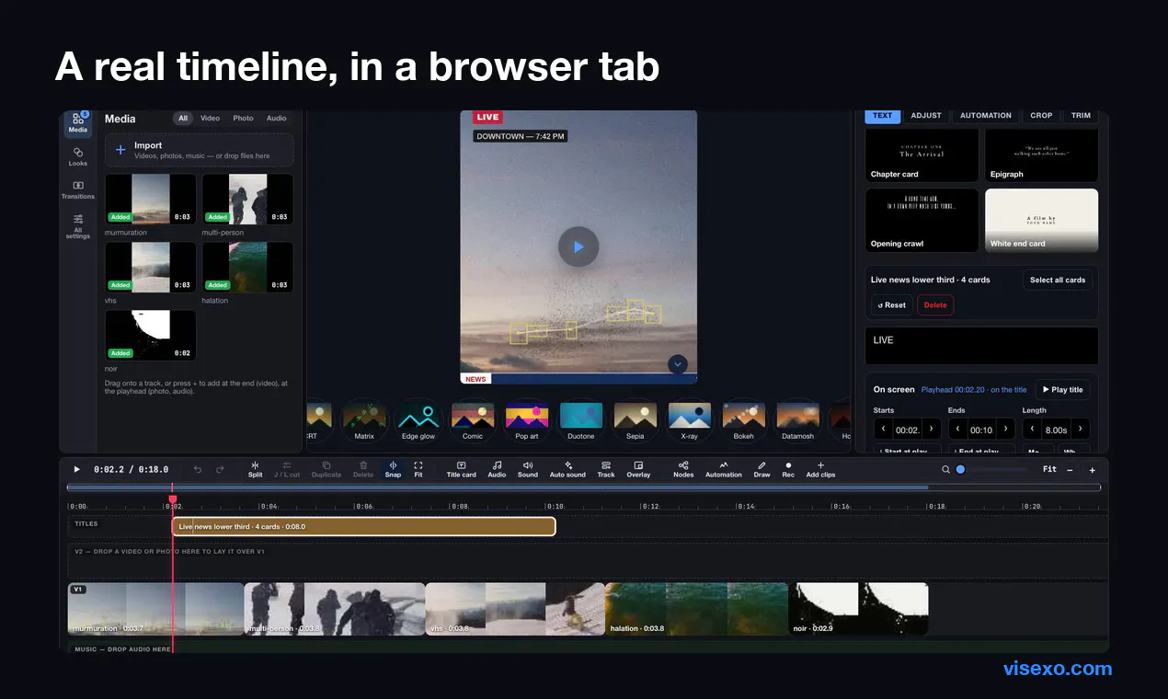Screen dimensions: 1168x699
Task: Open the TRIM tab
Action: coord(1081,116)
